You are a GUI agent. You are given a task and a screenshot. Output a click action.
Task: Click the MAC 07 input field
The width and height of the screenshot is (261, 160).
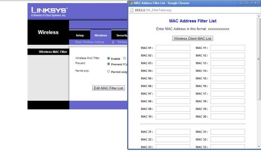click(x=173, y=94)
